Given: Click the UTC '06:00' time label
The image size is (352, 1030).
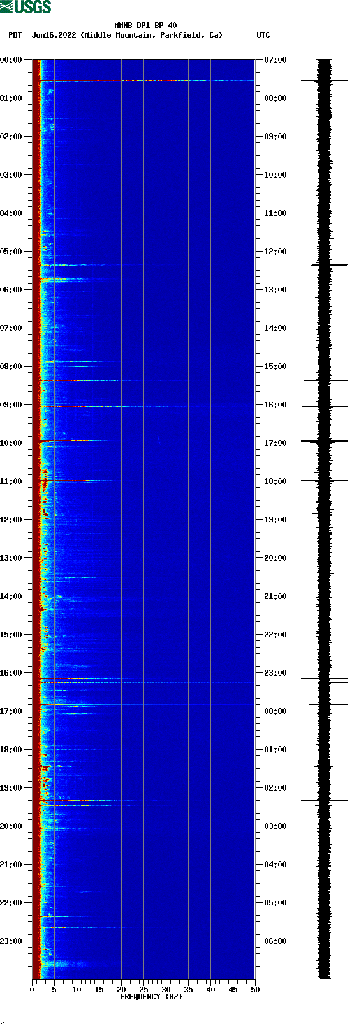Looking at the screenshot, I should tap(275, 941).
